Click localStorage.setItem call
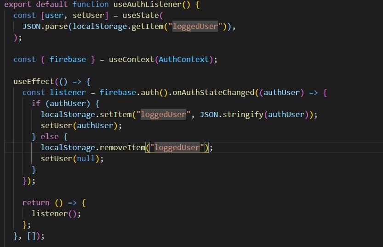Viewport: 383px width, 247px height. pos(86,115)
